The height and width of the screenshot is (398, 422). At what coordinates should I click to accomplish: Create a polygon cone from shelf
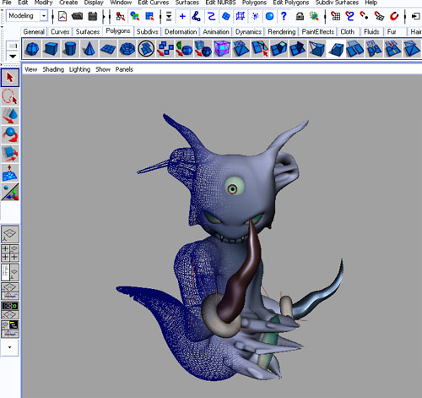(x=89, y=49)
